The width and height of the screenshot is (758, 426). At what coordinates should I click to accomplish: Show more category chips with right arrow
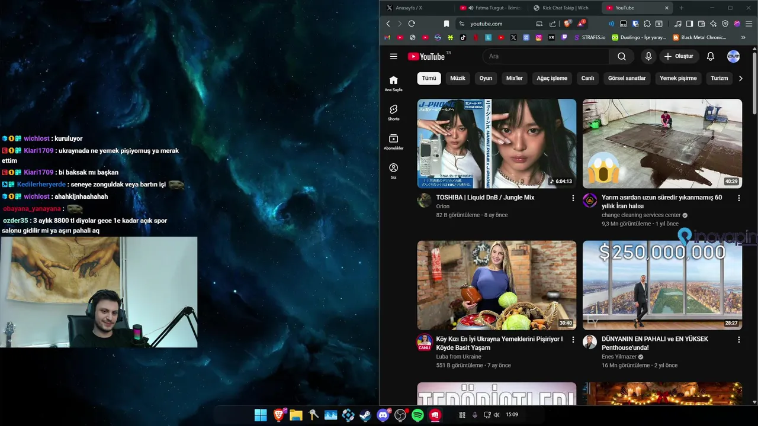(x=740, y=78)
